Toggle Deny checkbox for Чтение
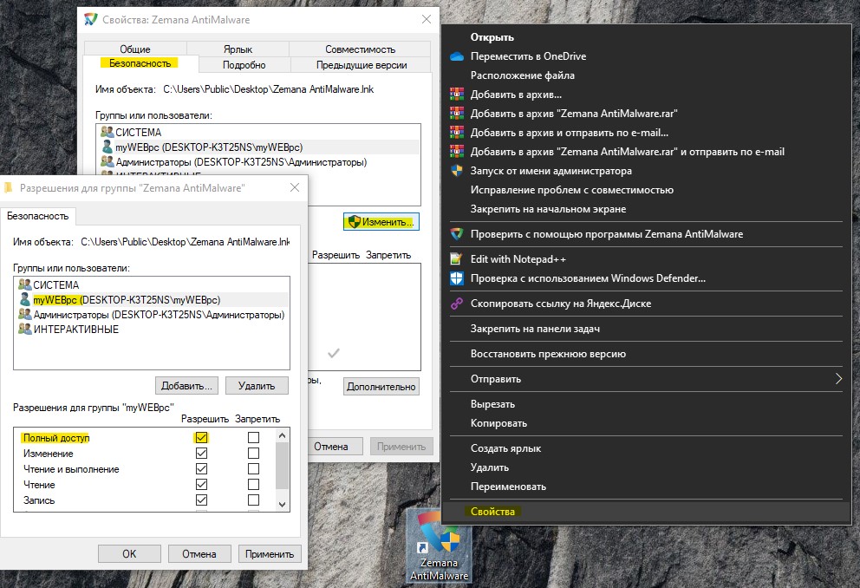The width and height of the screenshot is (860, 588). click(x=253, y=484)
